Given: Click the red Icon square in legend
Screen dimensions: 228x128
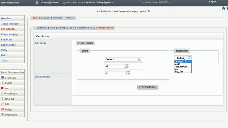Looking at the screenshot, I should (x=2, y=88).
